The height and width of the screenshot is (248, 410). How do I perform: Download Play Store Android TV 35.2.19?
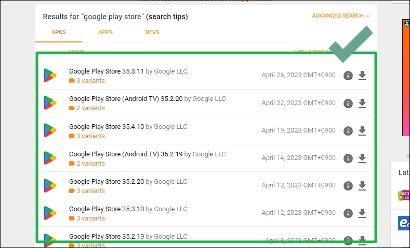point(362,158)
